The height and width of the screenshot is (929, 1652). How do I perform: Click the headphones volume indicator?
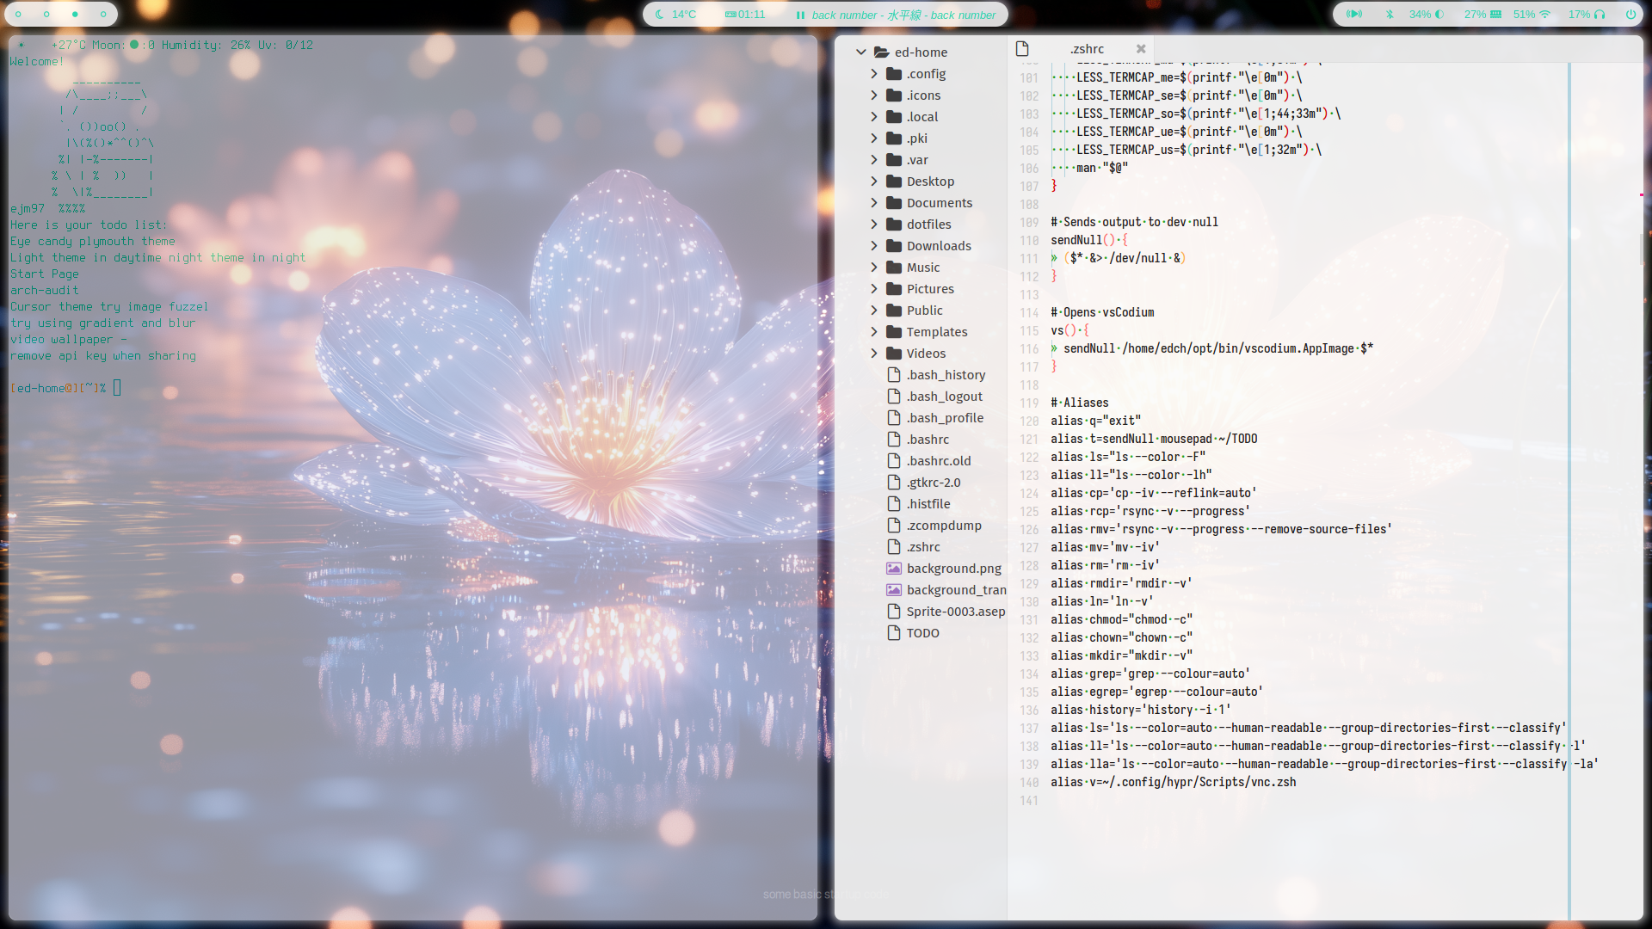point(1587,15)
